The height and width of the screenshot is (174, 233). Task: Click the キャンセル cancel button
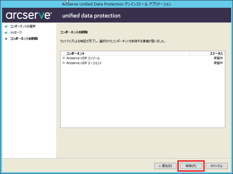click(x=217, y=166)
